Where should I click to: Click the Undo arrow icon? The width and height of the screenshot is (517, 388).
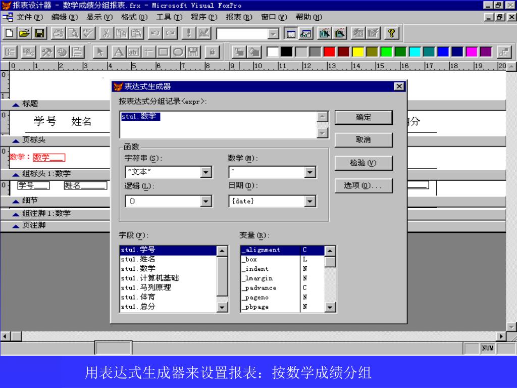[155, 33]
